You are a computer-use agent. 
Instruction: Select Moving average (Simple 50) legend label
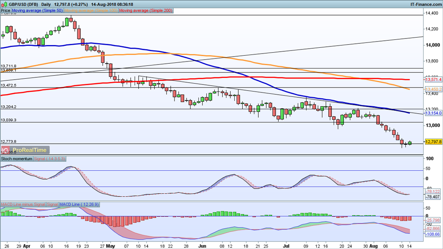pyautogui.click(x=37, y=11)
